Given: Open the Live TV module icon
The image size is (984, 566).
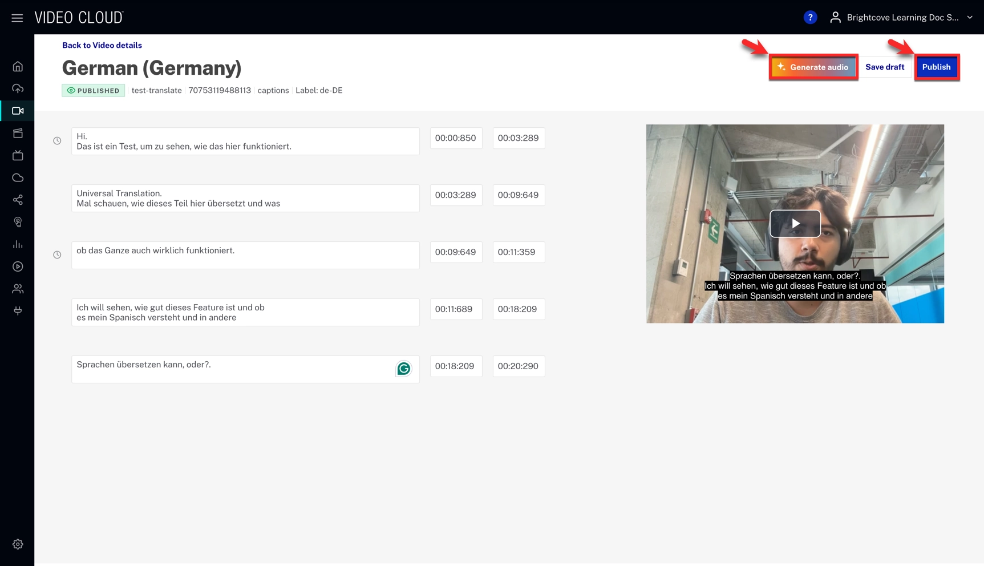Looking at the screenshot, I should click(18, 155).
